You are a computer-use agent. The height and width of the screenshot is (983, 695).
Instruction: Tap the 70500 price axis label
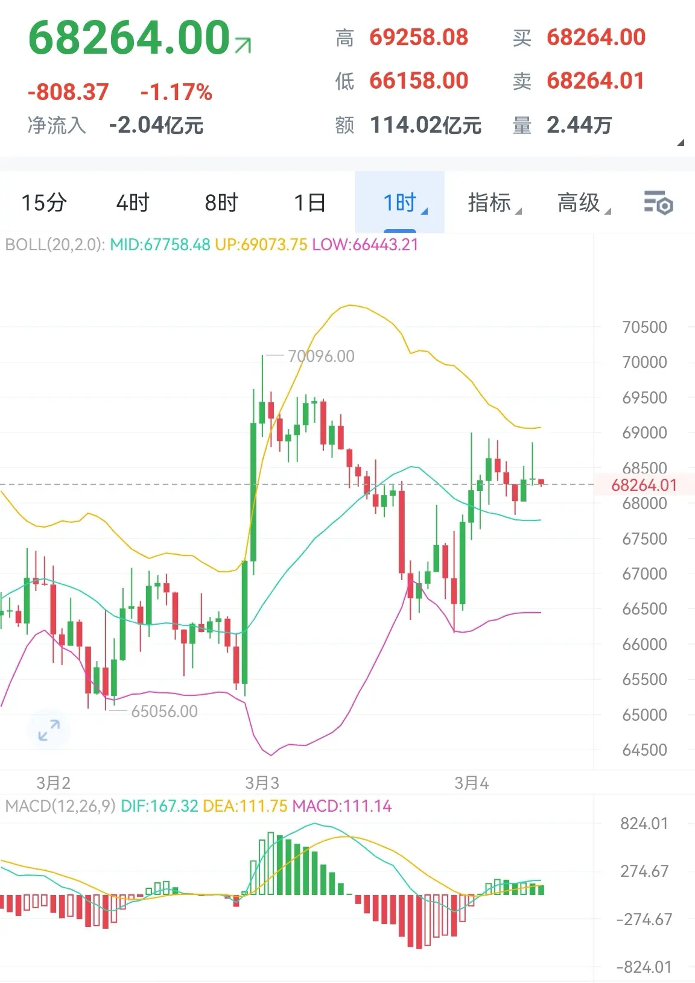tap(644, 327)
